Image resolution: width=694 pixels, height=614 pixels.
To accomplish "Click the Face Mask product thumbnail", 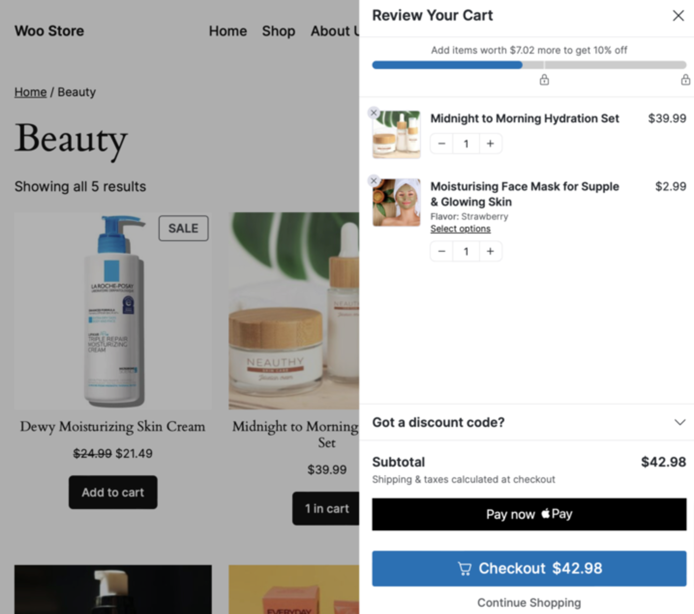I will pyautogui.click(x=396, y=202).
